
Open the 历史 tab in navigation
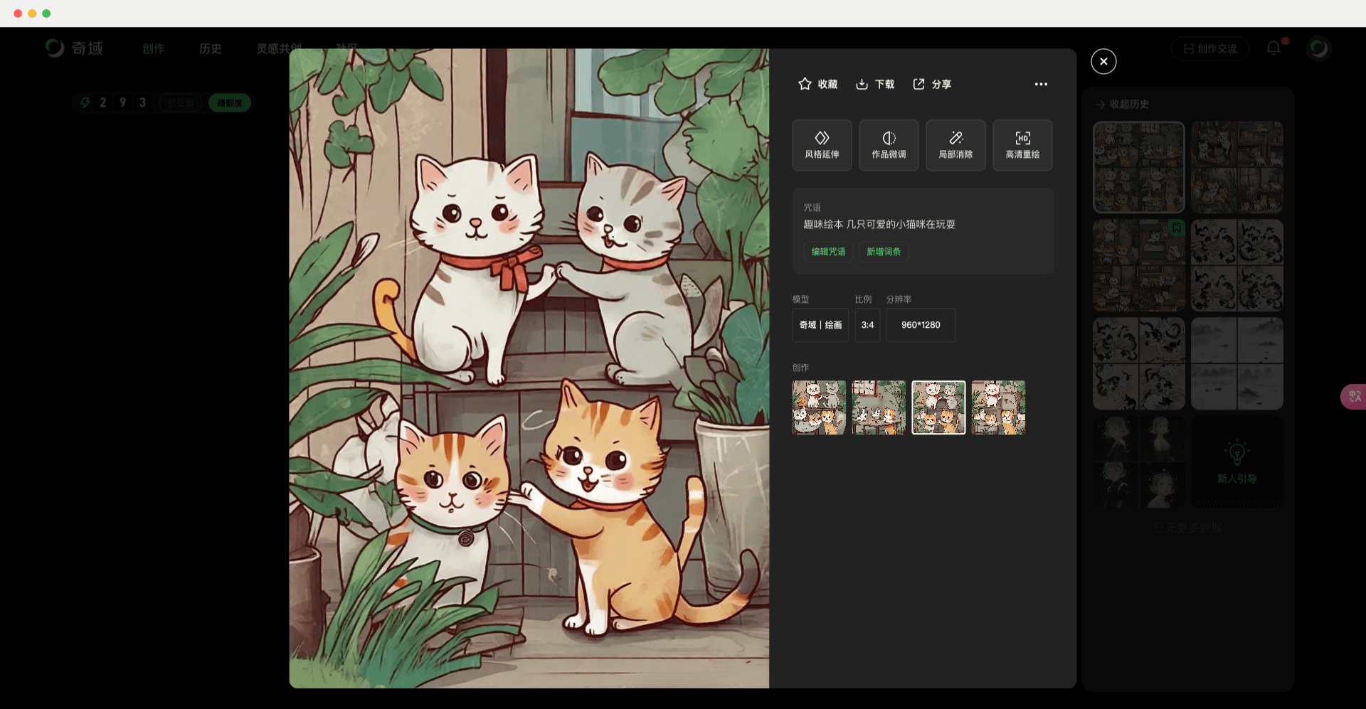point(210,48)
